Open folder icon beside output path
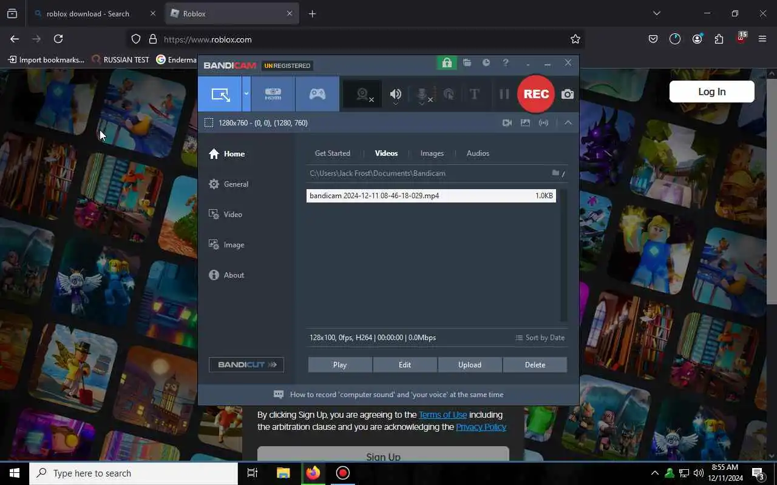The image size is (777, 485). [x=555, y=173]
